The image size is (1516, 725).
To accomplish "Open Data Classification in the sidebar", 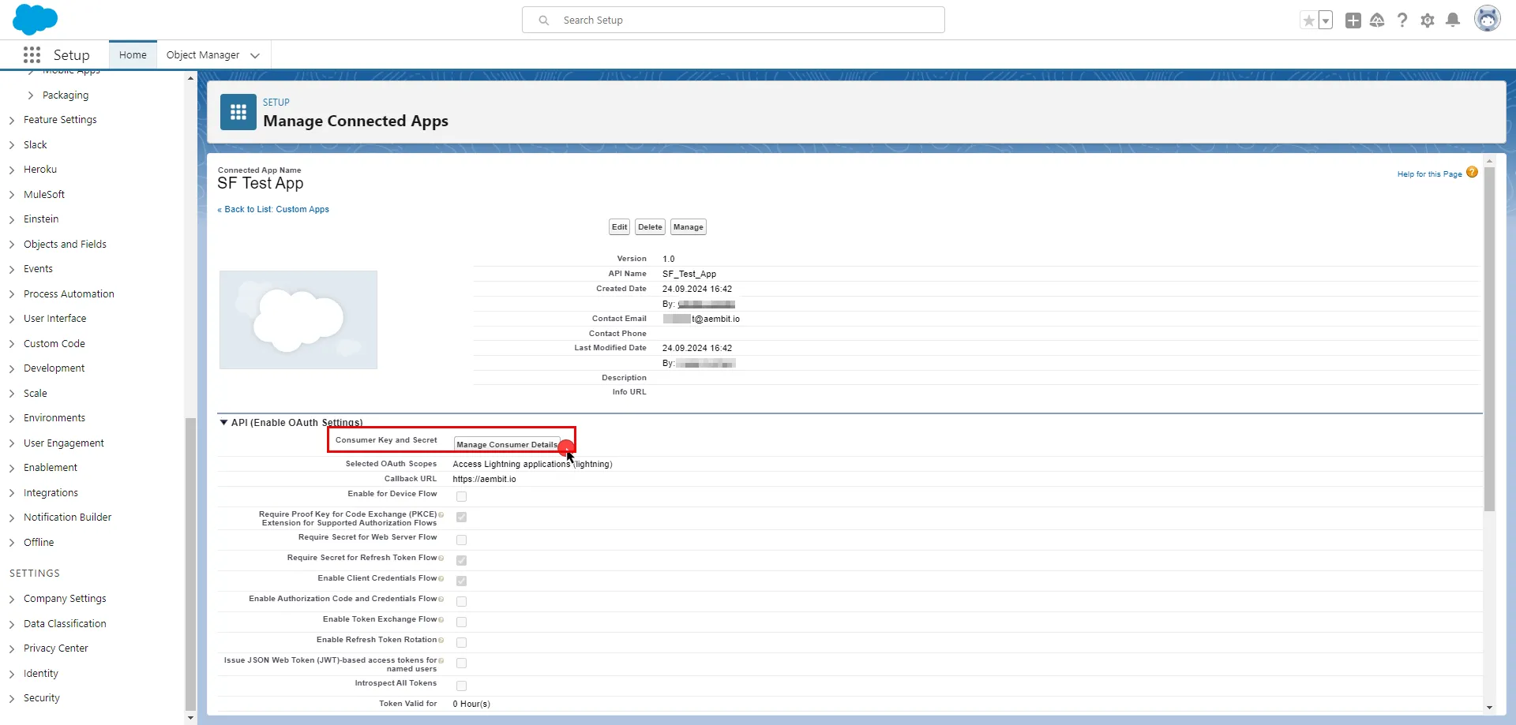I will point(65,624).
